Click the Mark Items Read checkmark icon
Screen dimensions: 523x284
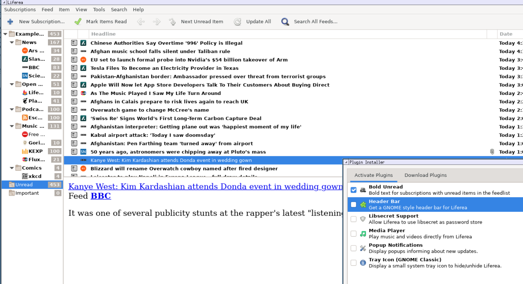78,22
